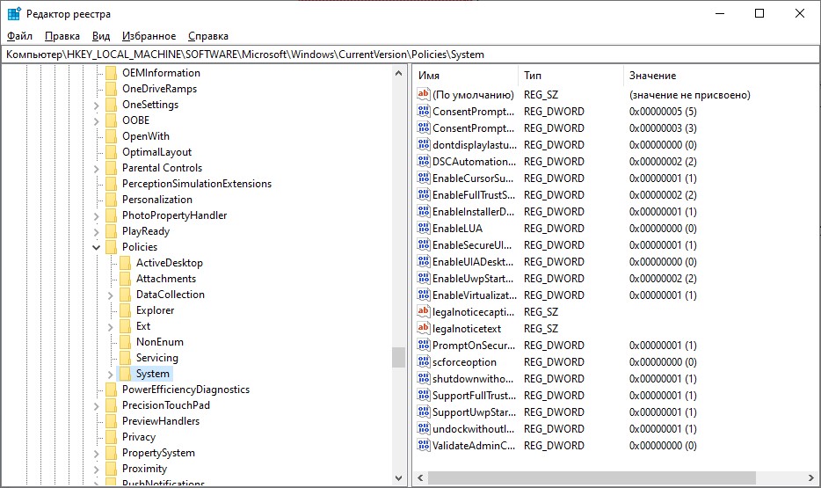Click the Registry Editor app icon in title bar
821x488 pixels.
(14, 13)
